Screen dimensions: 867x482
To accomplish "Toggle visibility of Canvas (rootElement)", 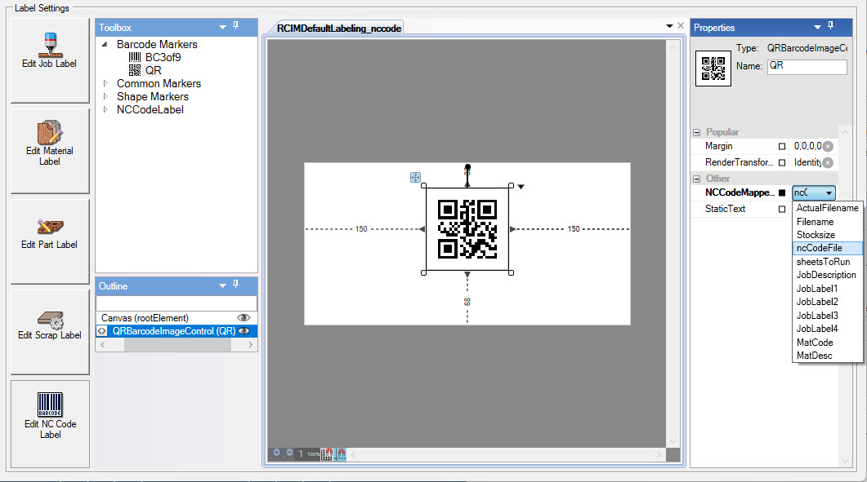I will [242, 317].
